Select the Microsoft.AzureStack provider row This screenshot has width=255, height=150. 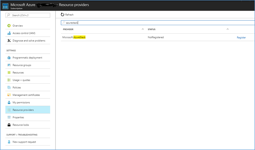pos(158,37)
